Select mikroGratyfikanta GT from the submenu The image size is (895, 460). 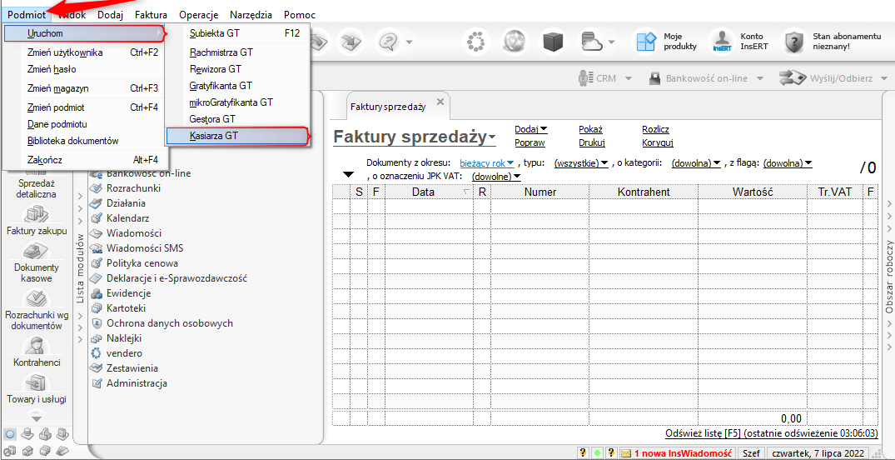237,102
